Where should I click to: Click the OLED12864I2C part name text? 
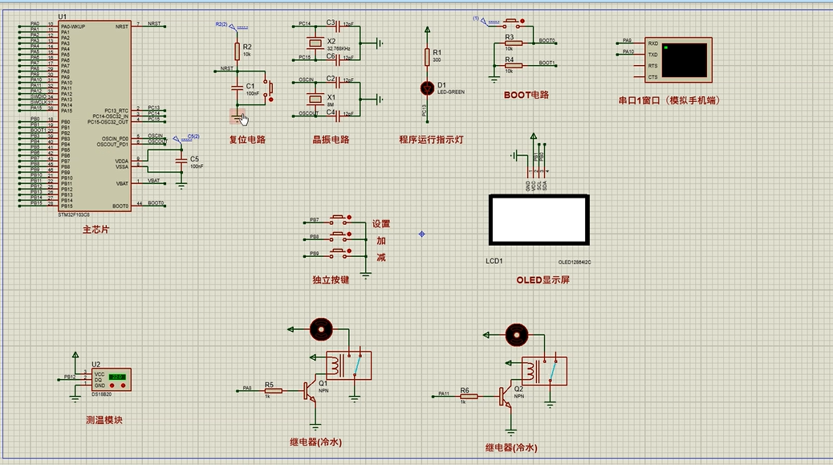pyautogui.click(x=575, y=262)
